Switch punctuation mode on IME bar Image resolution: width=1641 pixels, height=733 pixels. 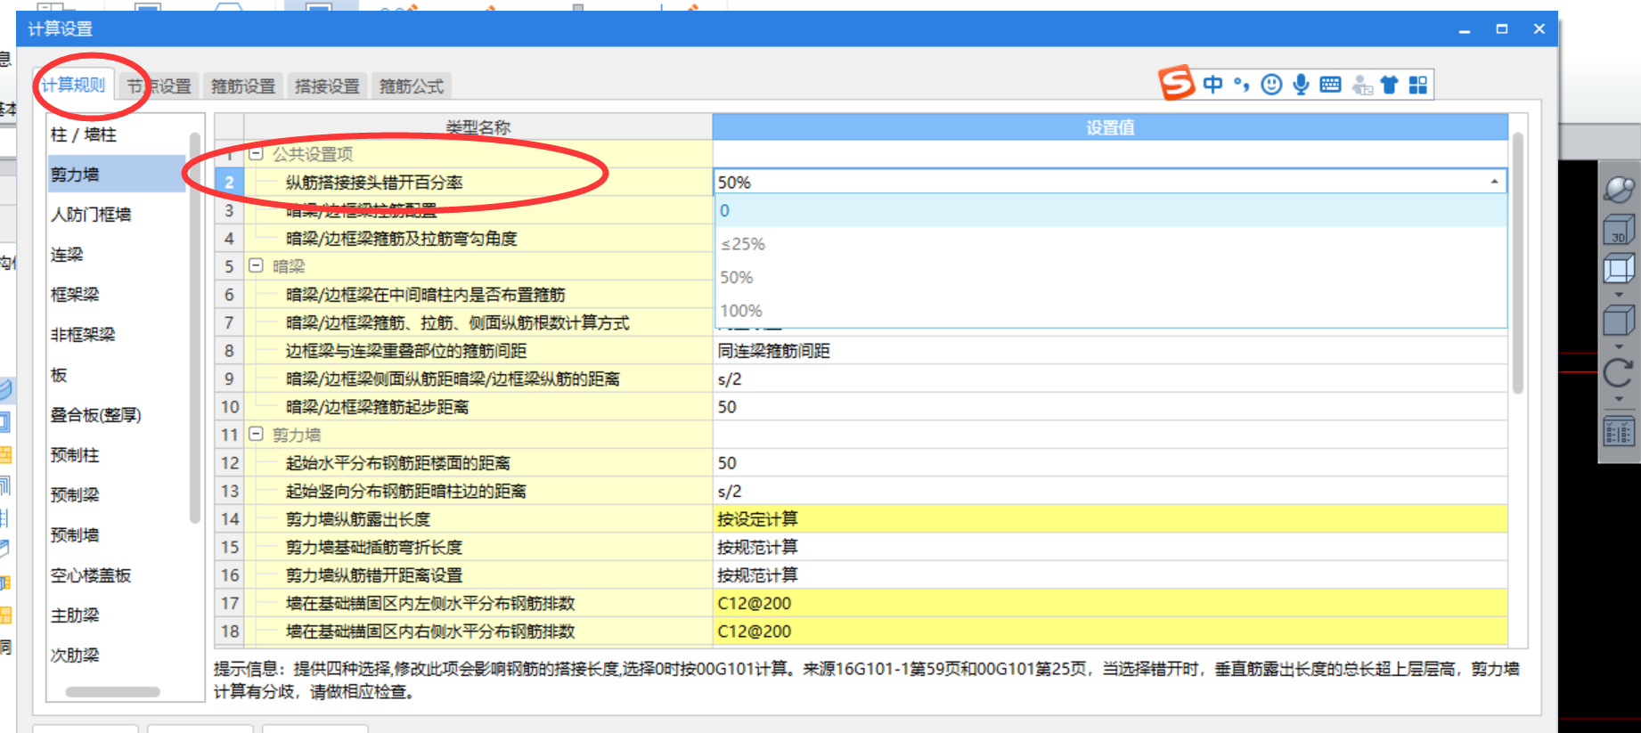coord(1241,85)
